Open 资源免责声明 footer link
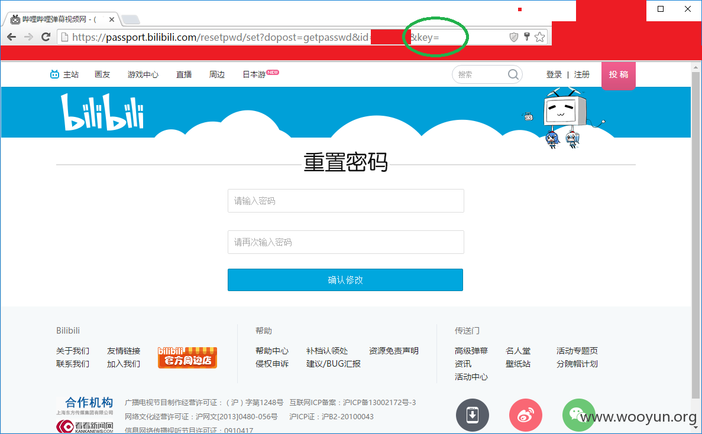Image resolution: width=702 pixels, height=434 pixels. click(393, 351)
